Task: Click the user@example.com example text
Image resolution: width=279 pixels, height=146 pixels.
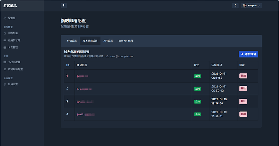Action: pyautogui.click(x=122, y=57)
